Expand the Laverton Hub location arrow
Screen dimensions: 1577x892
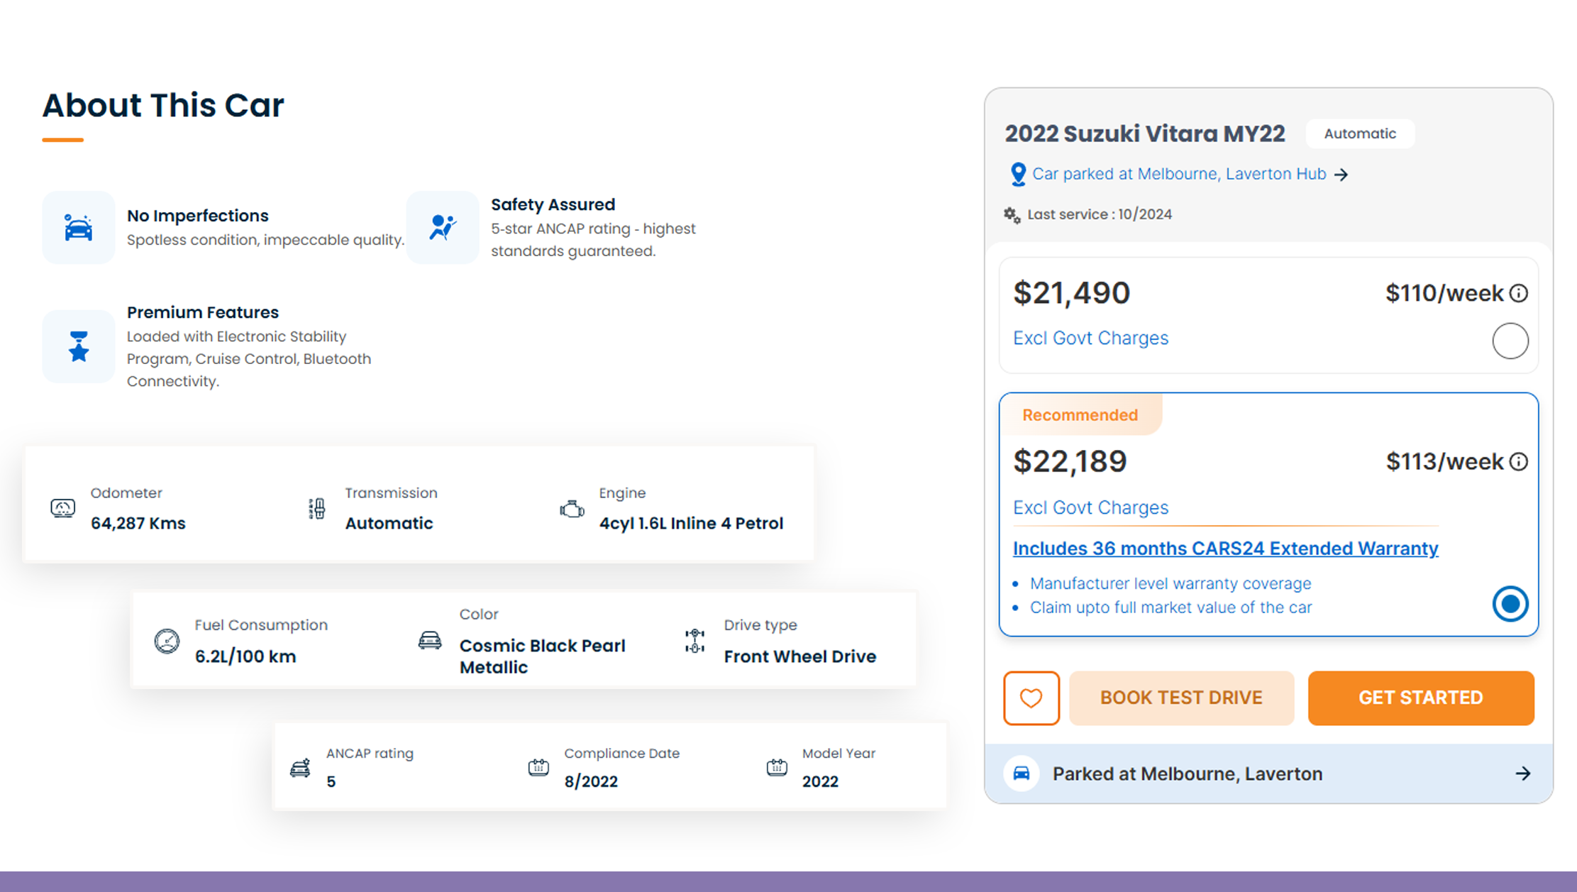coord(1342,174)
